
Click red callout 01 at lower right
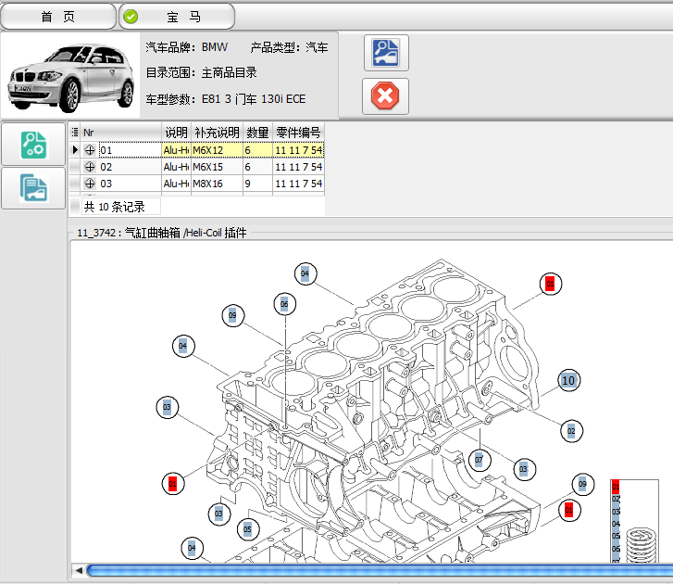point(568,510)
